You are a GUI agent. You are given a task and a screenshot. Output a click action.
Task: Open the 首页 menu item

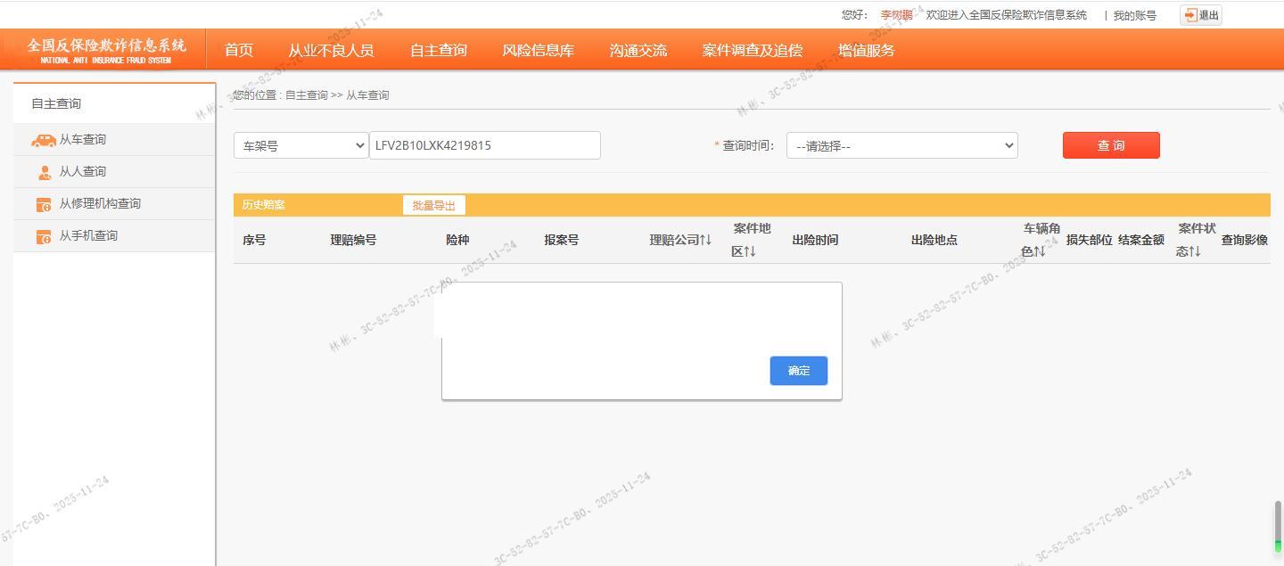(x=239, y=51)
